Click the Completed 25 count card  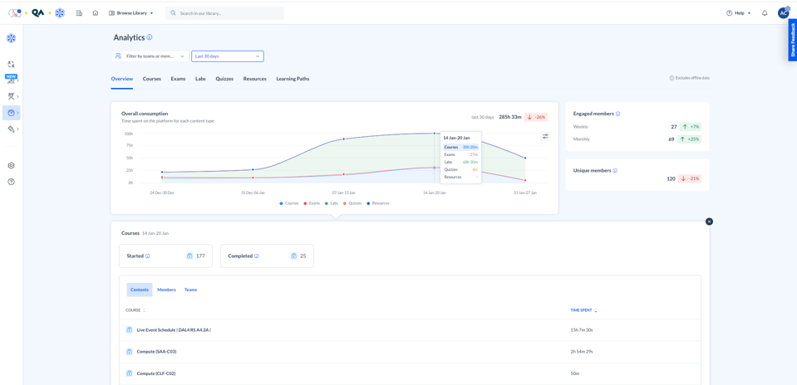pos(267,256)
